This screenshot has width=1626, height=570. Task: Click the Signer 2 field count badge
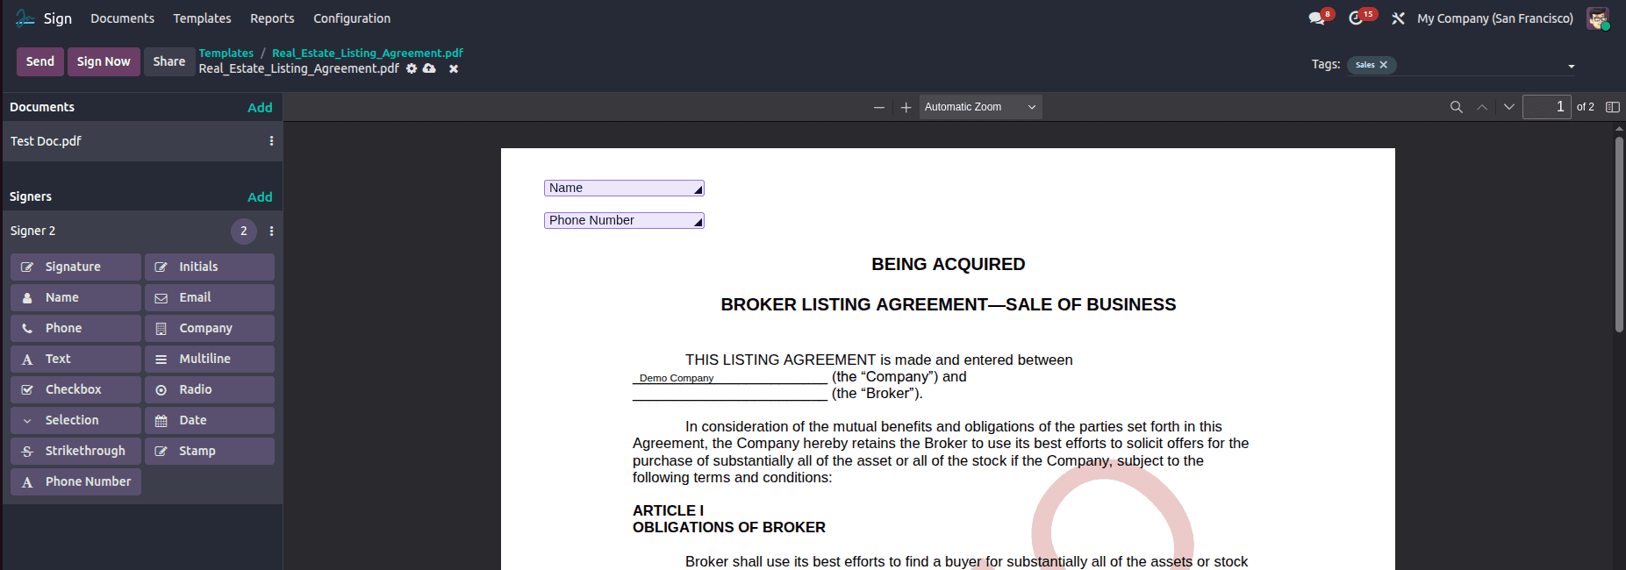[x=244, y=232]
